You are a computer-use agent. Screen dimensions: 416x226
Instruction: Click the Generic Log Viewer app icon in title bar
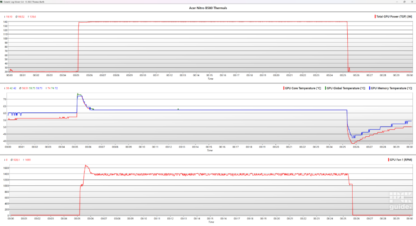click(x=2, y=2)
